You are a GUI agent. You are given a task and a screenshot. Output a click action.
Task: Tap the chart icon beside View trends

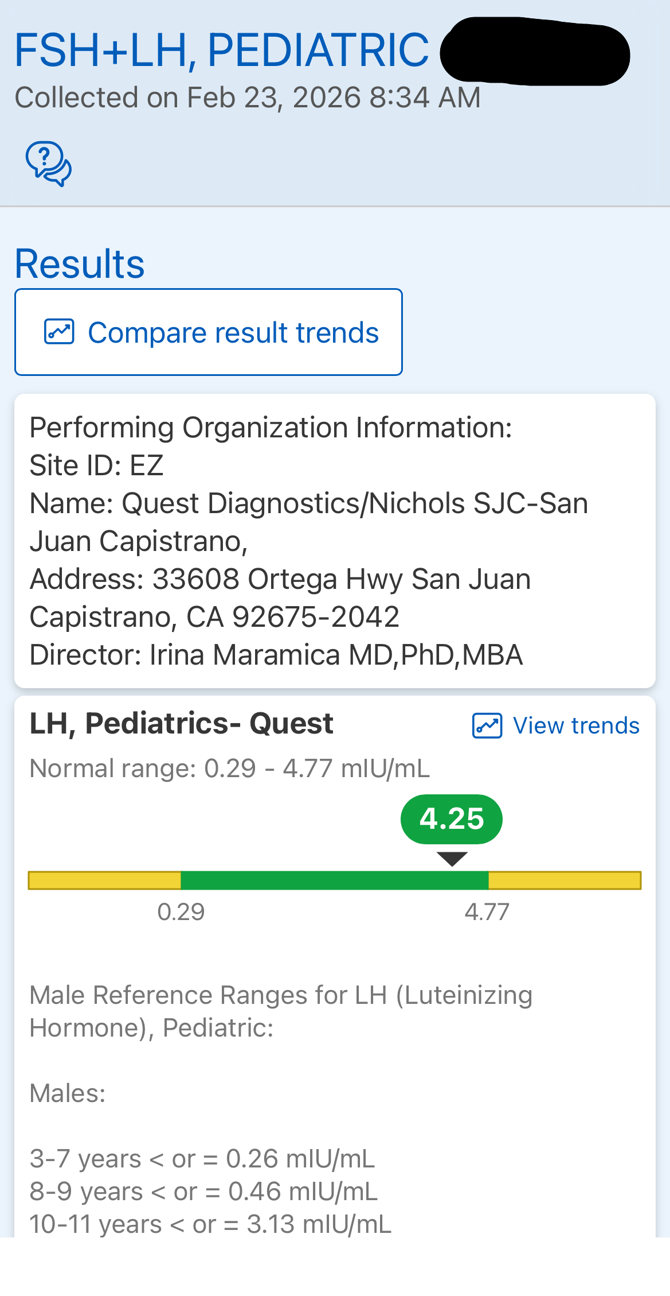click(487, 725)
